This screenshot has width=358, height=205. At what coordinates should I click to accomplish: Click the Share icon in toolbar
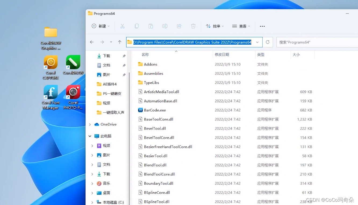click(179, 26)
